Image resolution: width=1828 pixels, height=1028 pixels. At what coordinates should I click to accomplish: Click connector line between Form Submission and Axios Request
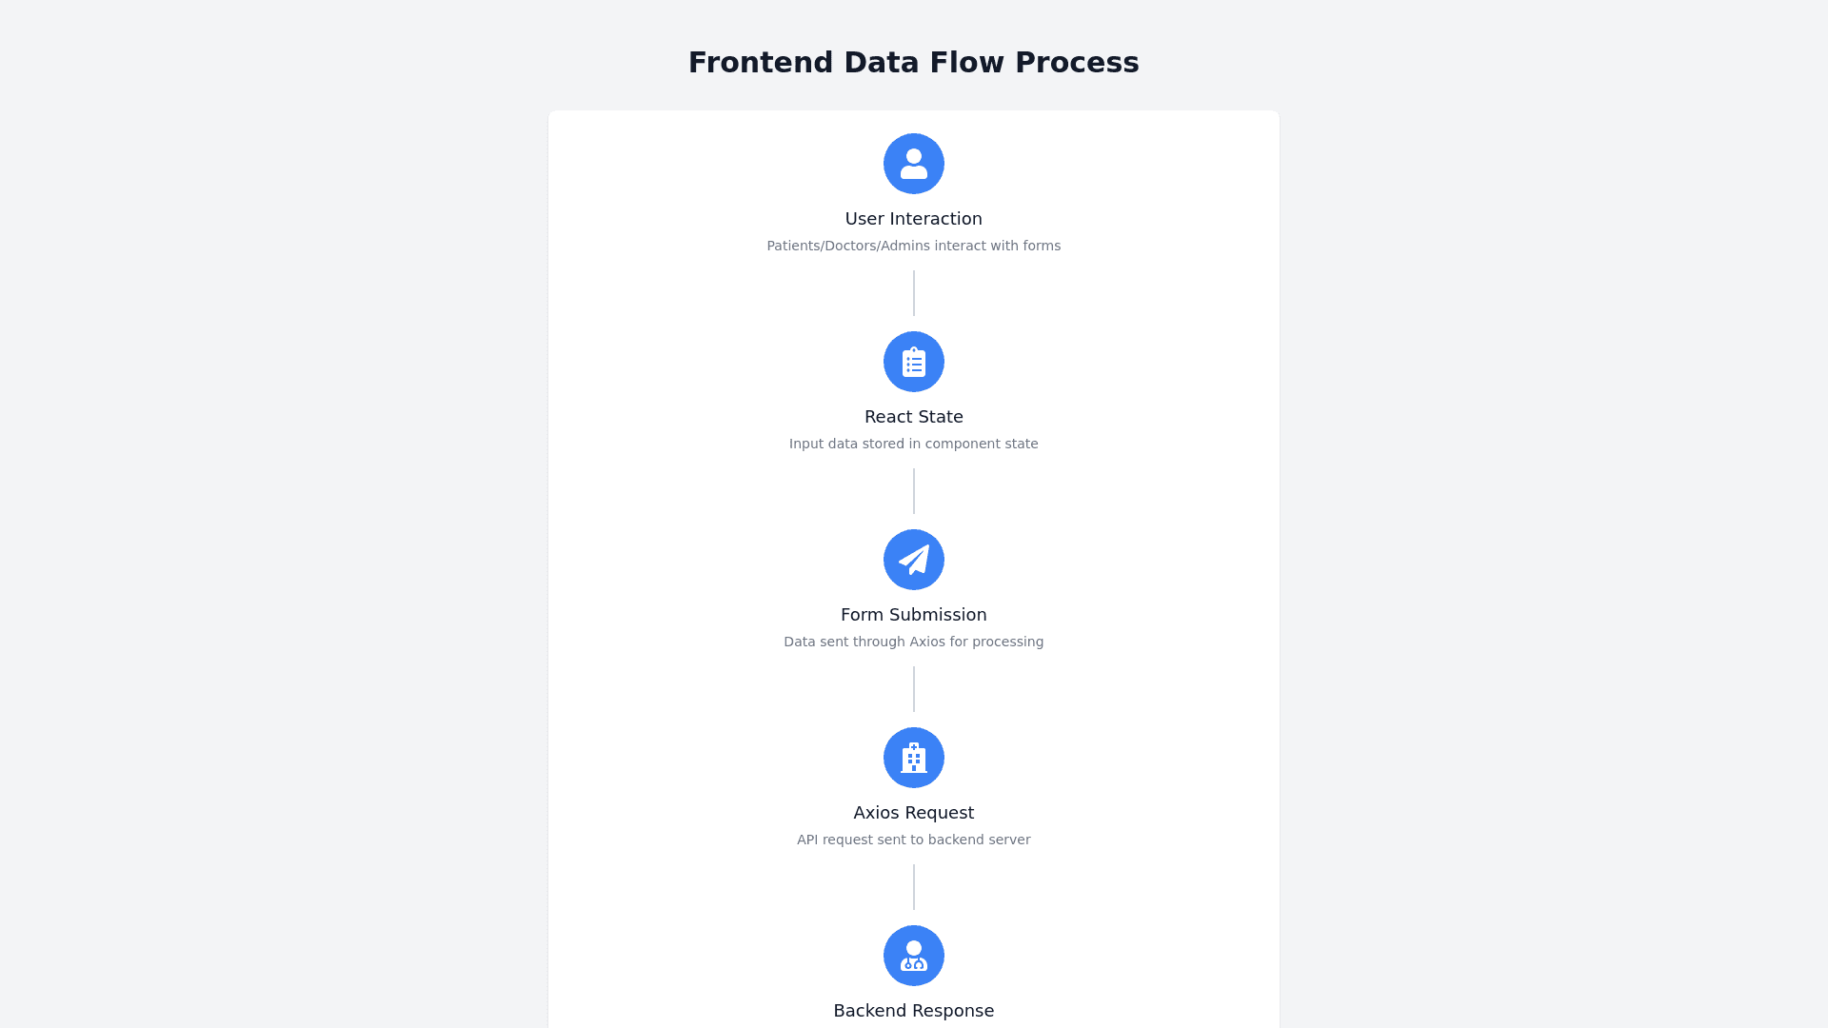click(x=914, y=689)
